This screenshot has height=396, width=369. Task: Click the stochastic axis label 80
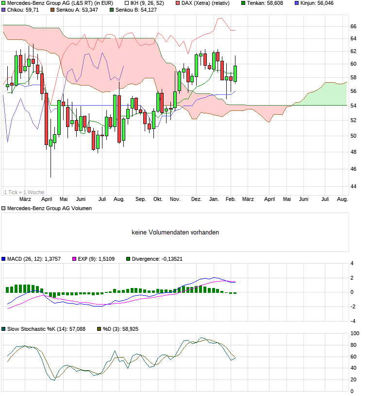click(353, 345)
